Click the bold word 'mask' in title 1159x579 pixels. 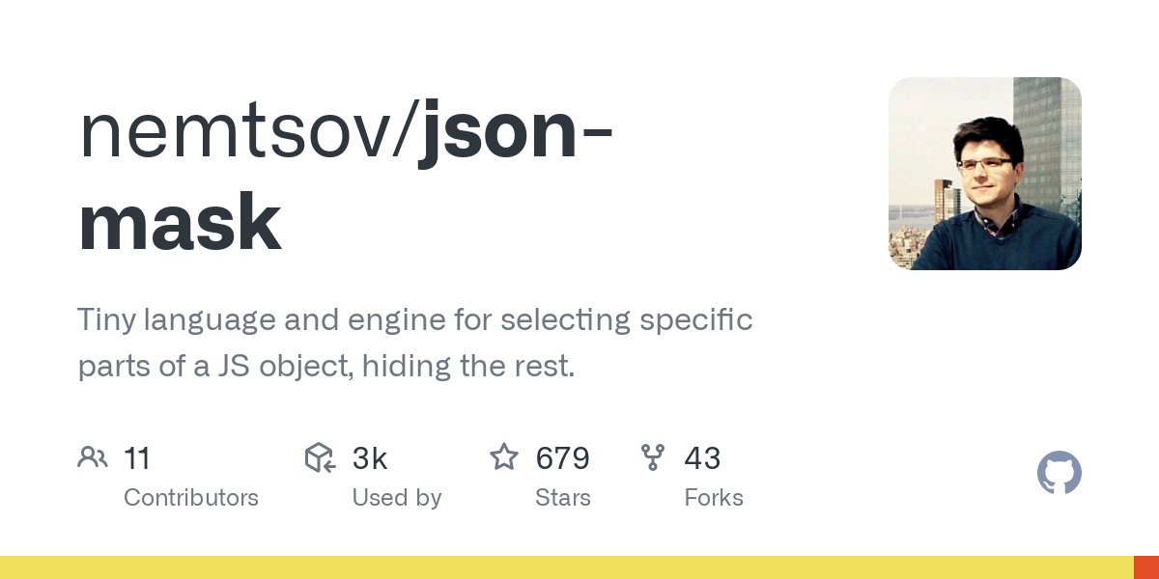tap(180, 222)
